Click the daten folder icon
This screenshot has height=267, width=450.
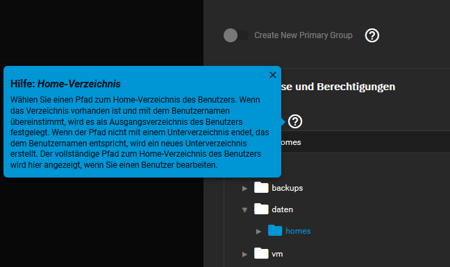(x=261, y=209)
